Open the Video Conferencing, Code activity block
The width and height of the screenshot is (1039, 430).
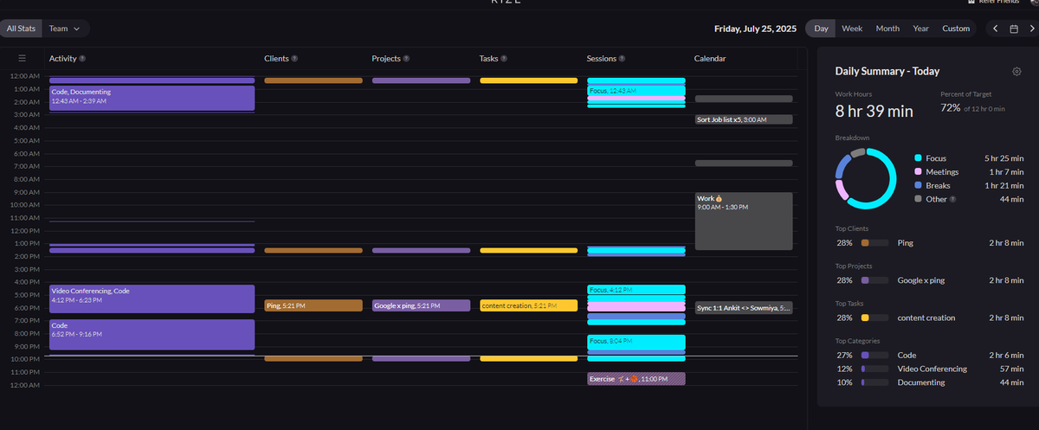point(152,298)
